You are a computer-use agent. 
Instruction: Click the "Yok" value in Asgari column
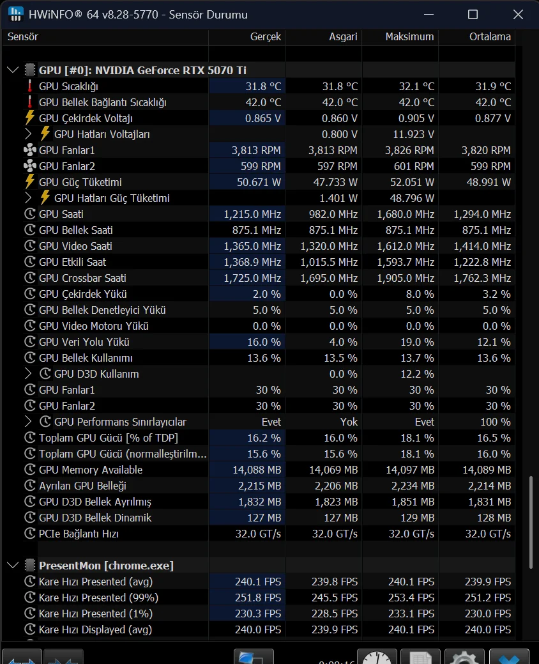(x=349, y=421)
